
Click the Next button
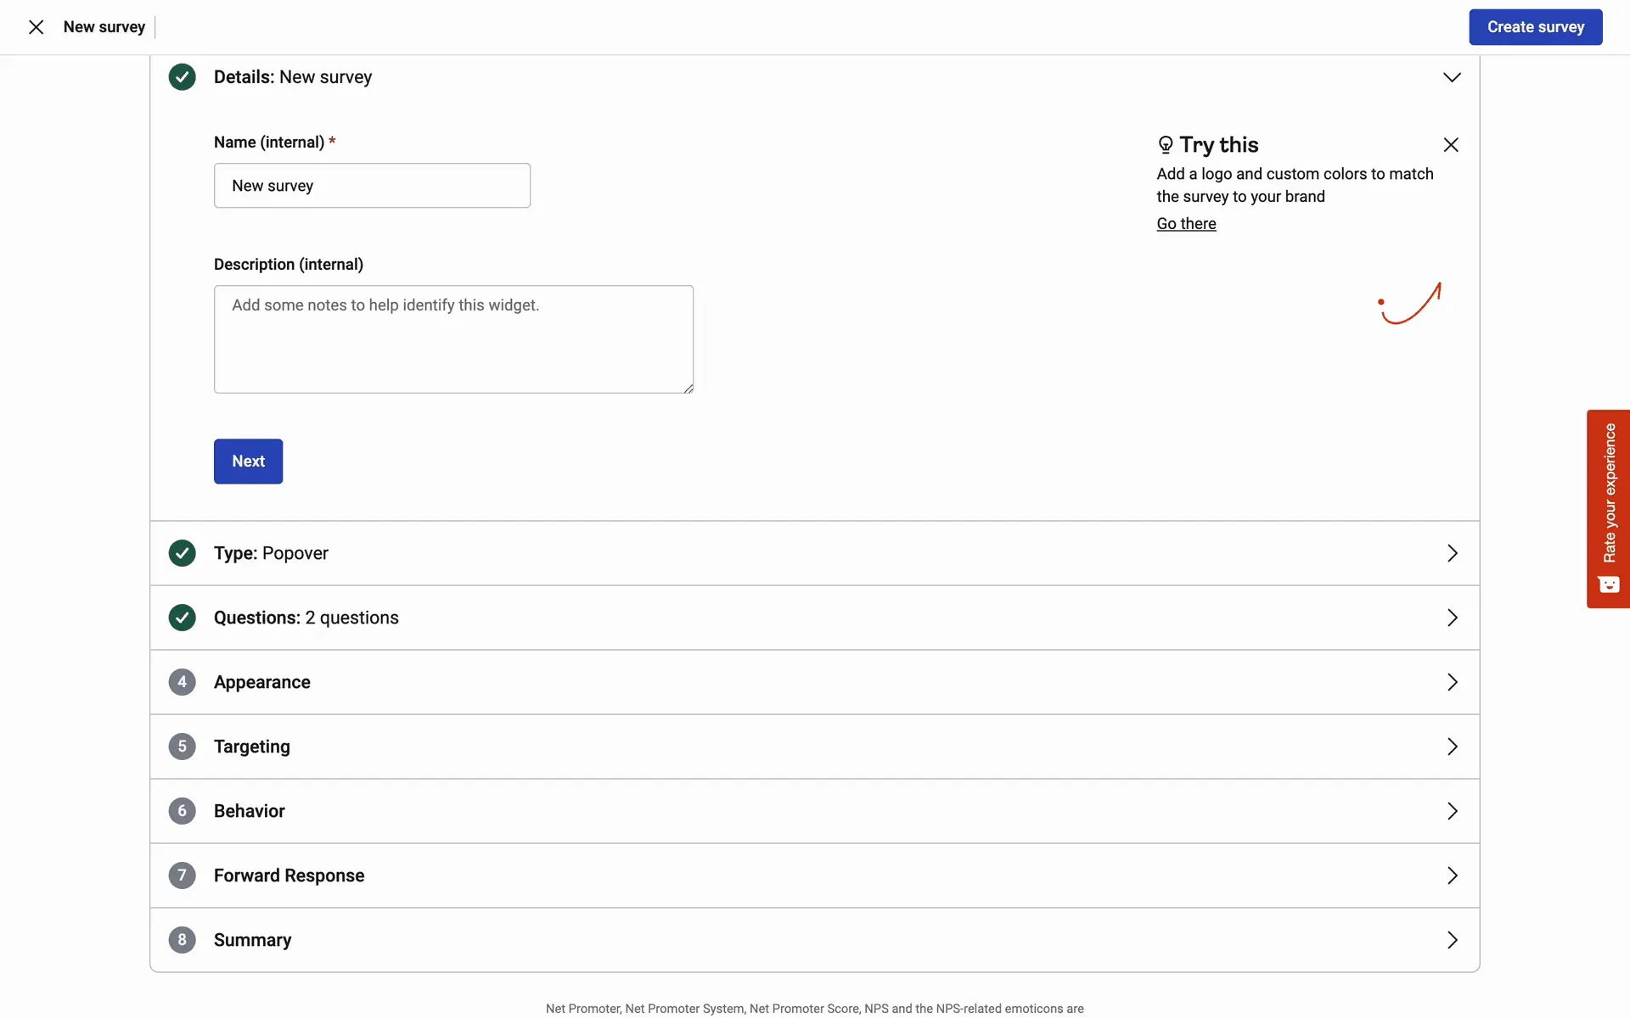click(248, 461)
